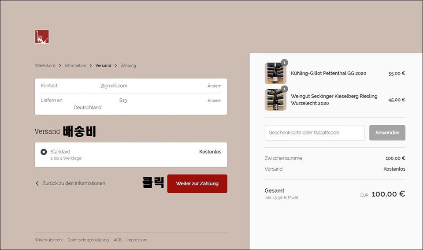Click the Versand section heading

[47, 131]
